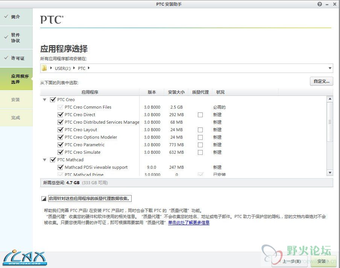Image resolution: width=340 pixels, height=268 pixels.
Task: Click the 必需的 status text
Action: pos(219,107)
